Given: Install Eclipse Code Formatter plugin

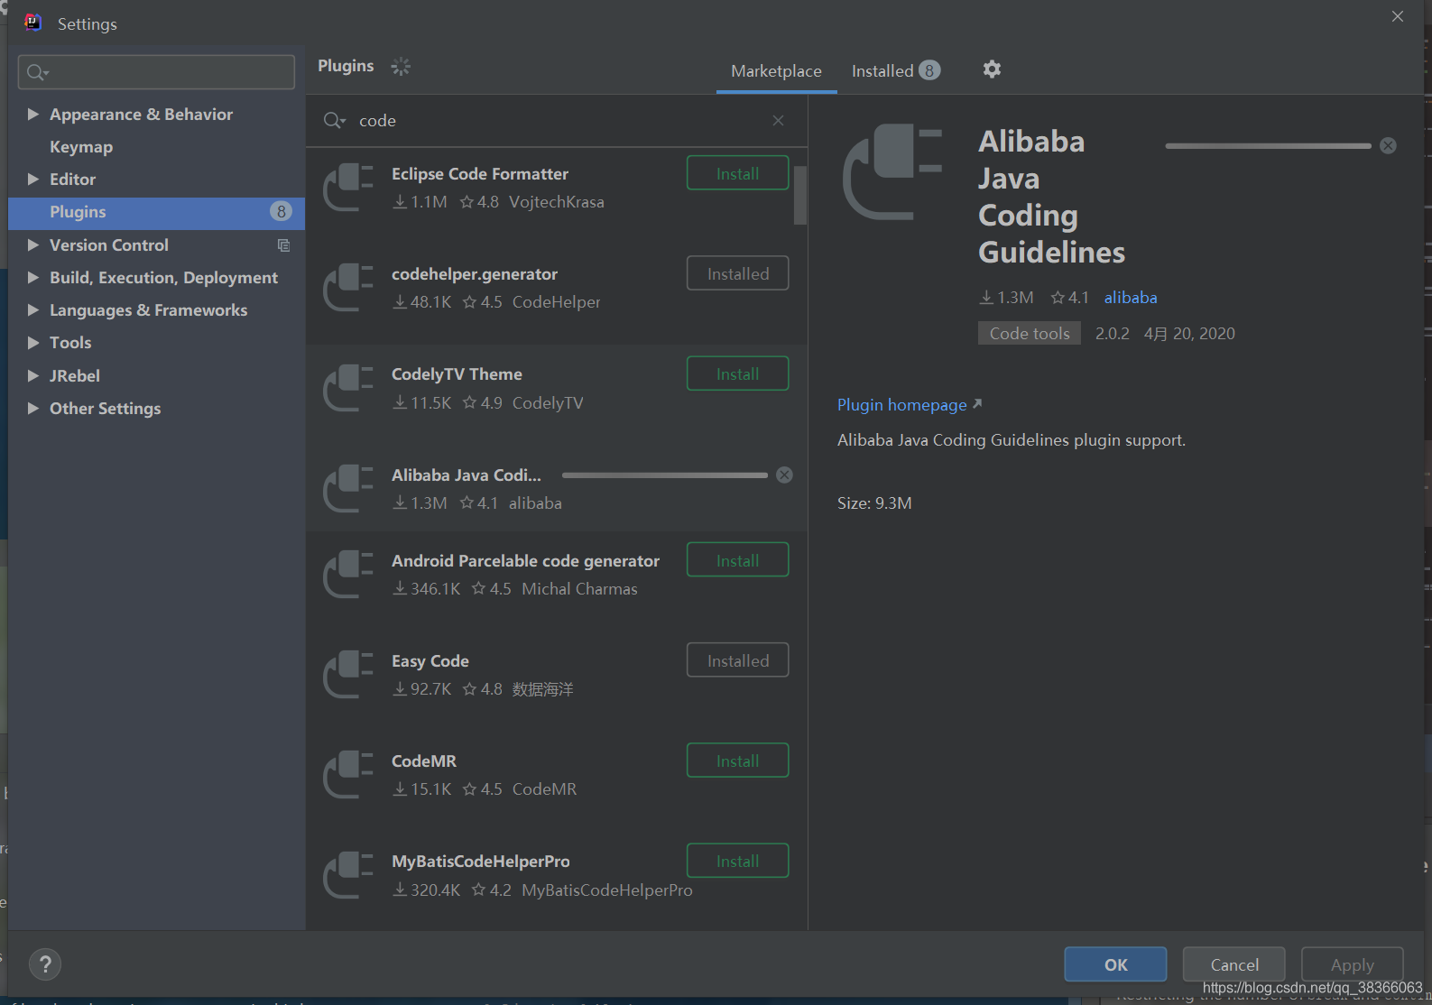Looking at the screenshot, I should click(x=738, y=173).
